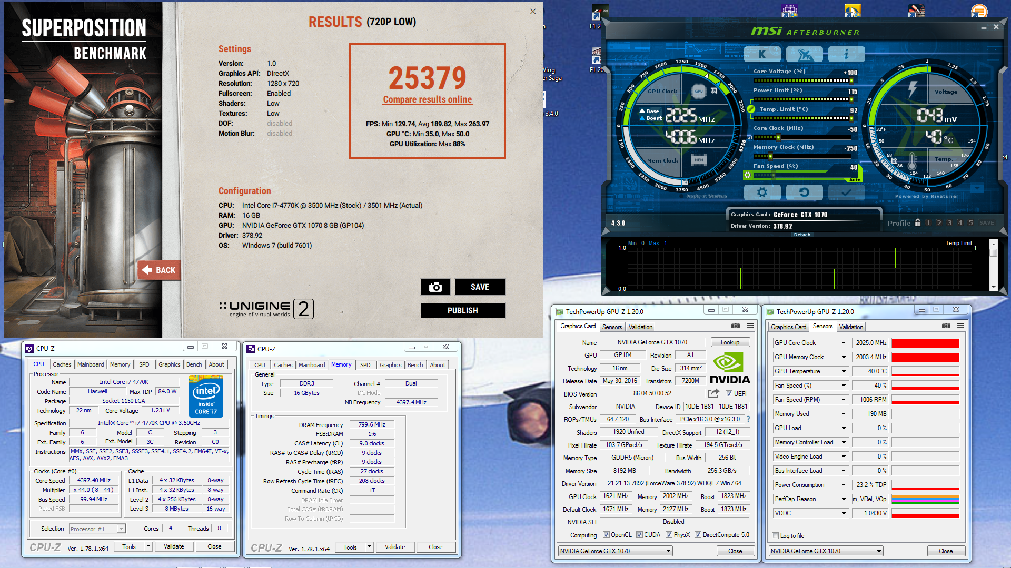The image size is (1011, 568).
Task: Click the GPU-Z BIOS share/export icon
Action: [x=713, y=393]
